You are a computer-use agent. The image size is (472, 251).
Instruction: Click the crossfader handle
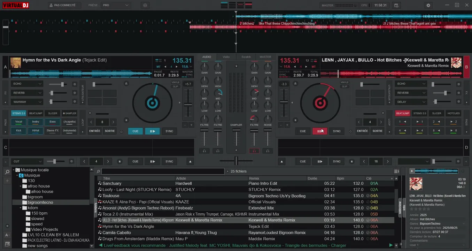coord(236,161)
